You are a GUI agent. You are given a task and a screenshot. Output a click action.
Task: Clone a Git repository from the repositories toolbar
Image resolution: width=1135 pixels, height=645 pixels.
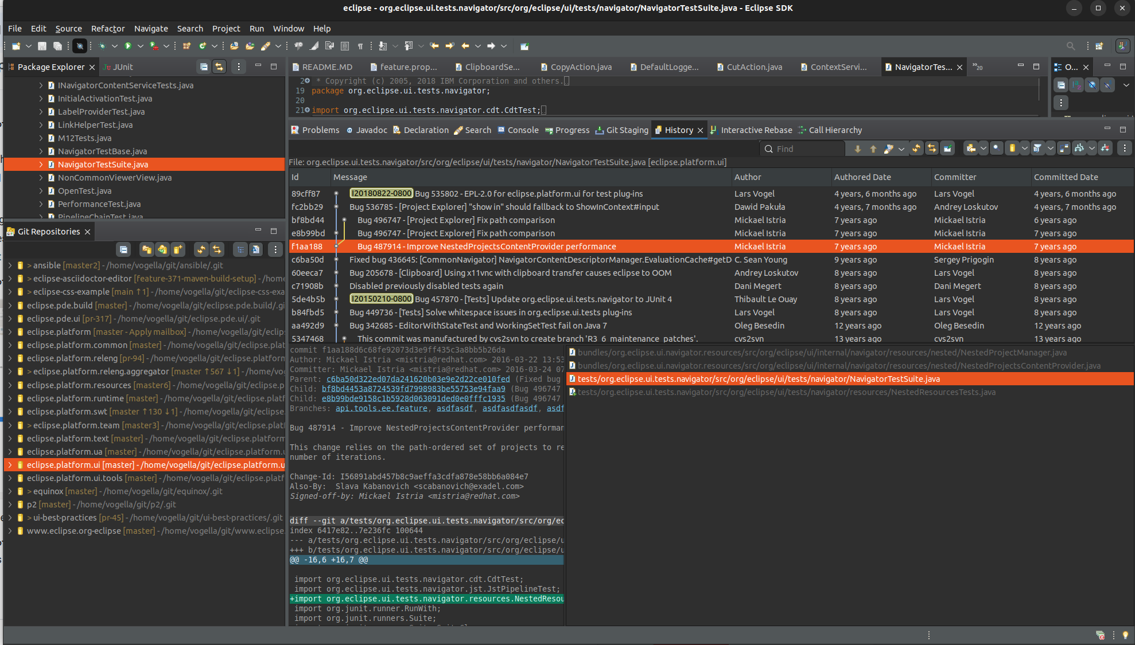pos(162,249)
